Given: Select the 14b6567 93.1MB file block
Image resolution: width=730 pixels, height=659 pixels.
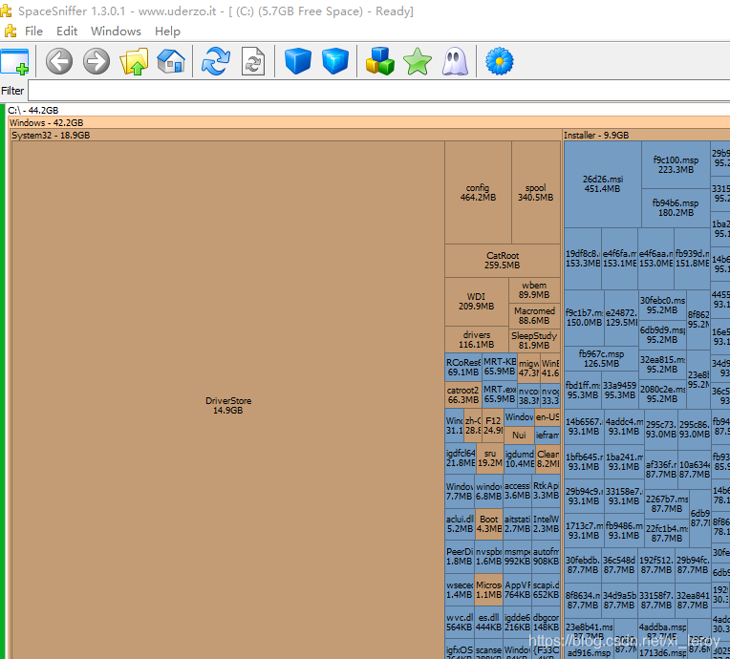Looking at the screenshot, I should coord(584,427).
